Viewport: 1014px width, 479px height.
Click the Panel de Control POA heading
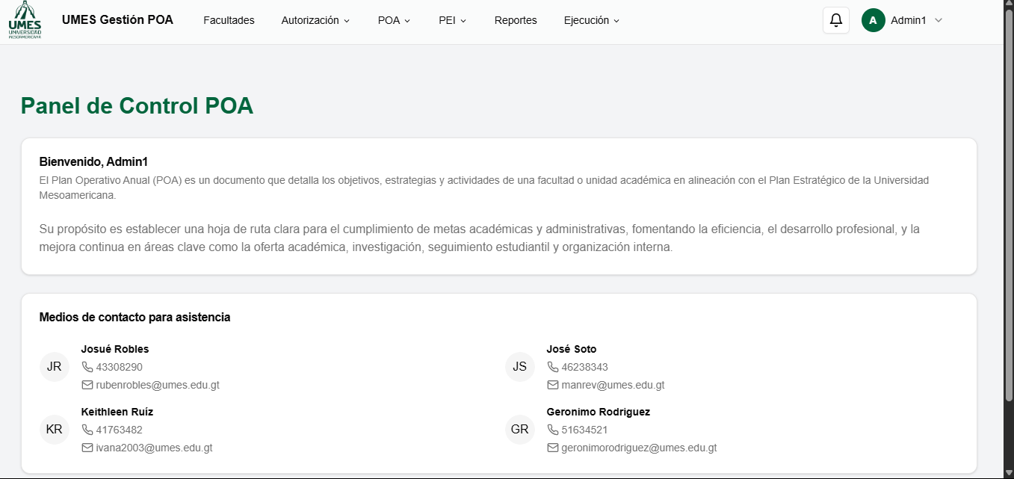(x=137, y=106)
